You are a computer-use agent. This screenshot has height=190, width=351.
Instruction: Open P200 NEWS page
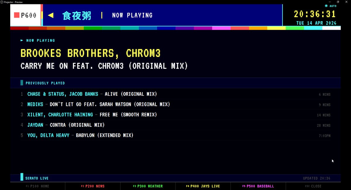93,186
